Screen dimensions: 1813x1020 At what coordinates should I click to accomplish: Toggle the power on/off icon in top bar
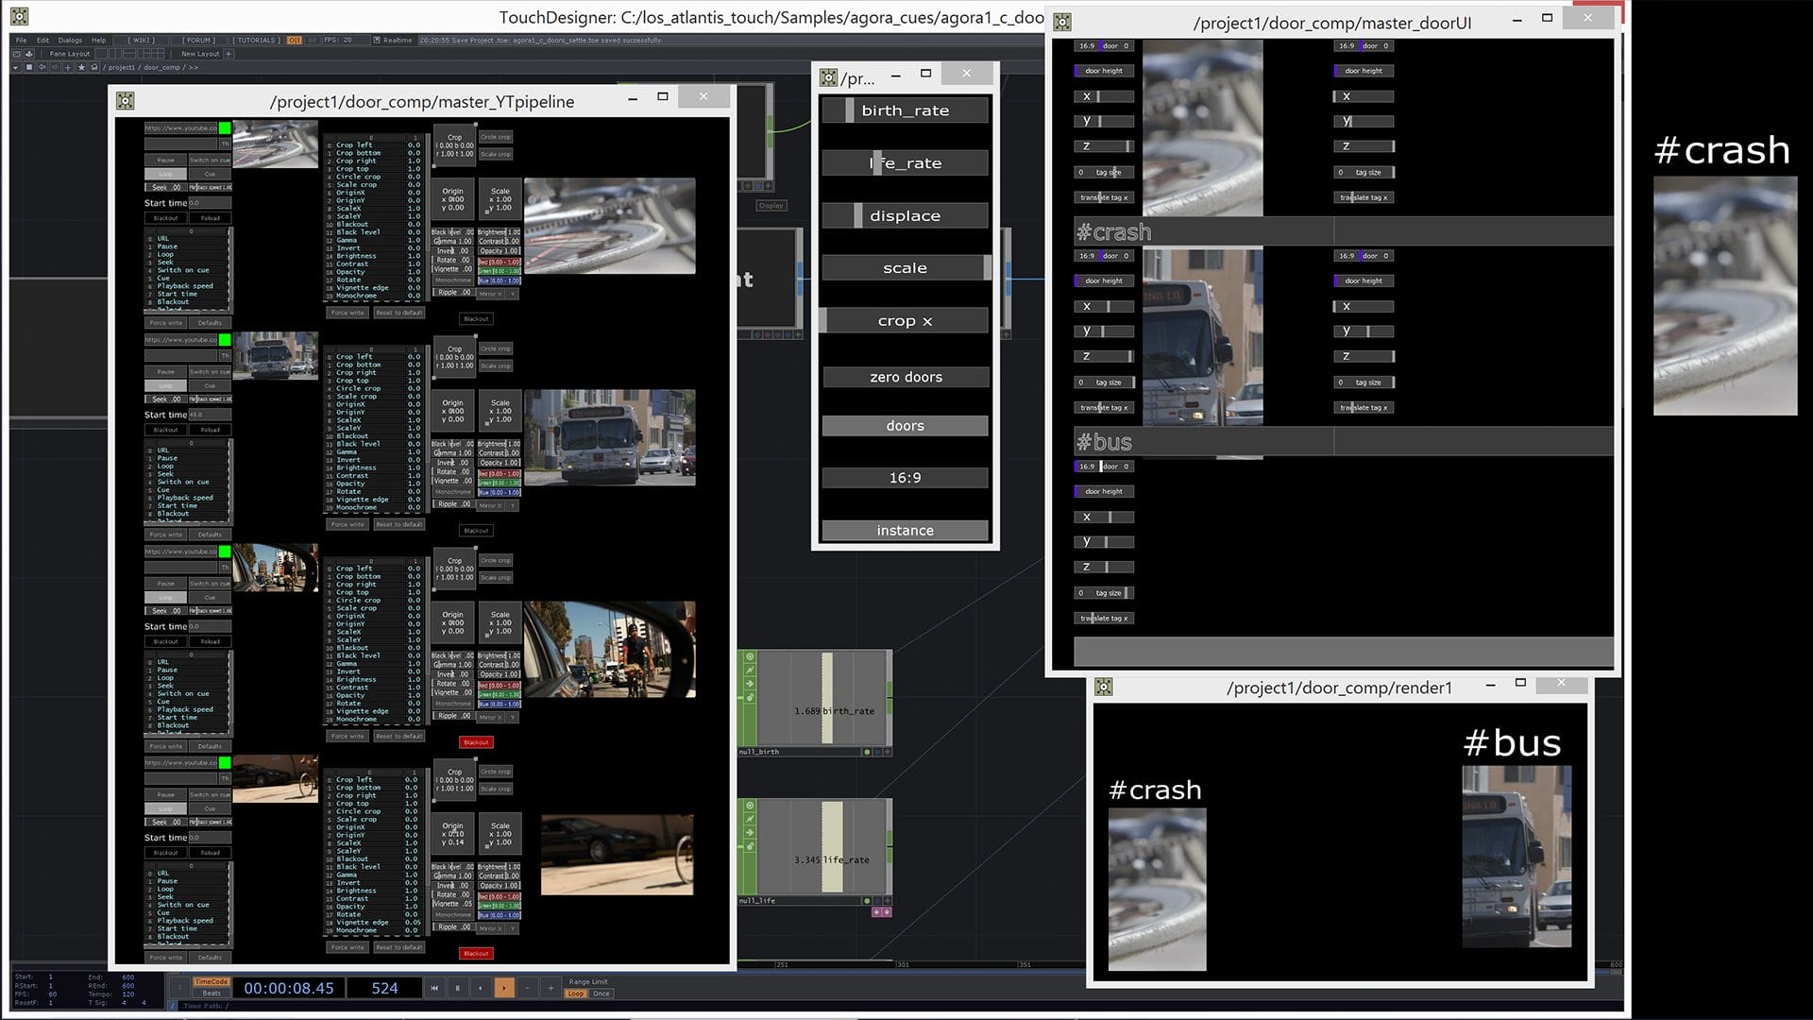coord(295,41)
